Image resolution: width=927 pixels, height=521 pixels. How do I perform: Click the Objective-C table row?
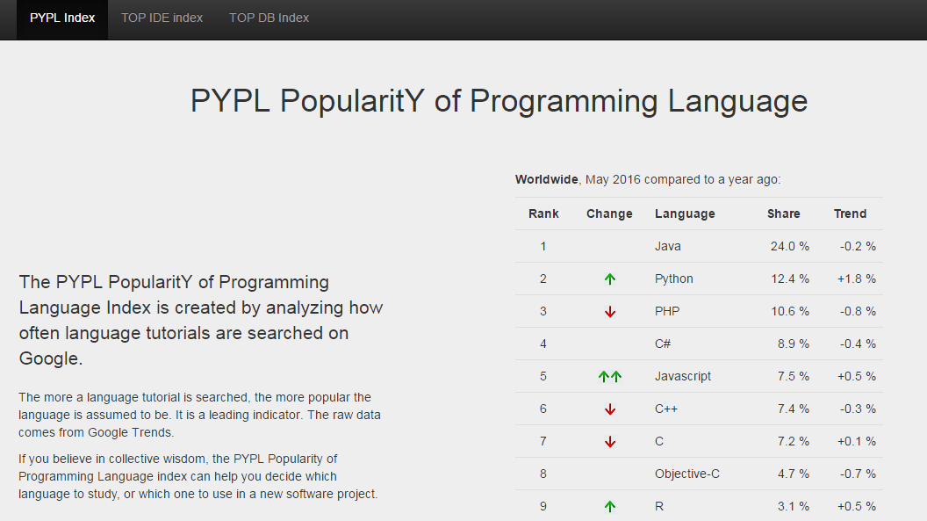(686, 474)
